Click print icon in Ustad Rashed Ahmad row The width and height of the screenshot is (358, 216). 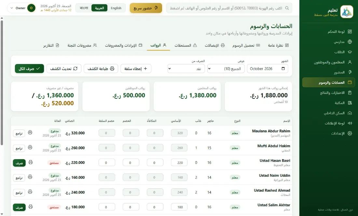click(x=30, y=192)
